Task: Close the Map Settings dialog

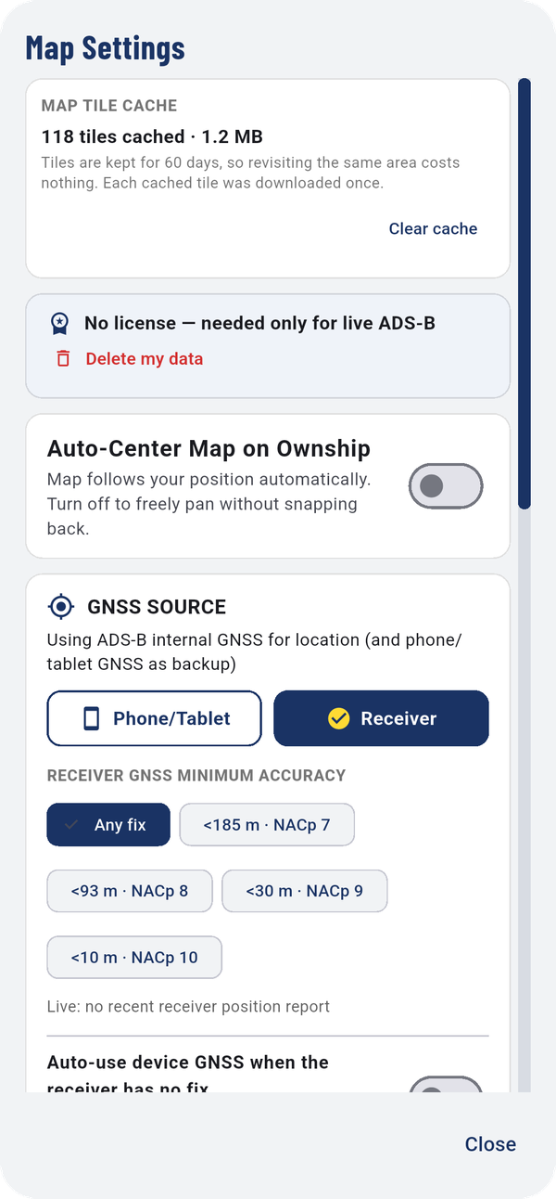Action: (x=490, y=1144)
